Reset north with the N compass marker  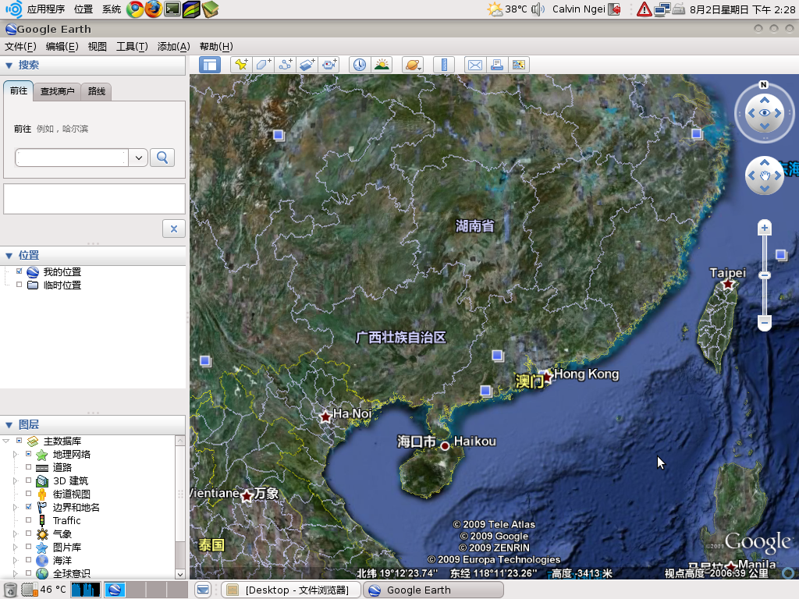tap(763, 84)
